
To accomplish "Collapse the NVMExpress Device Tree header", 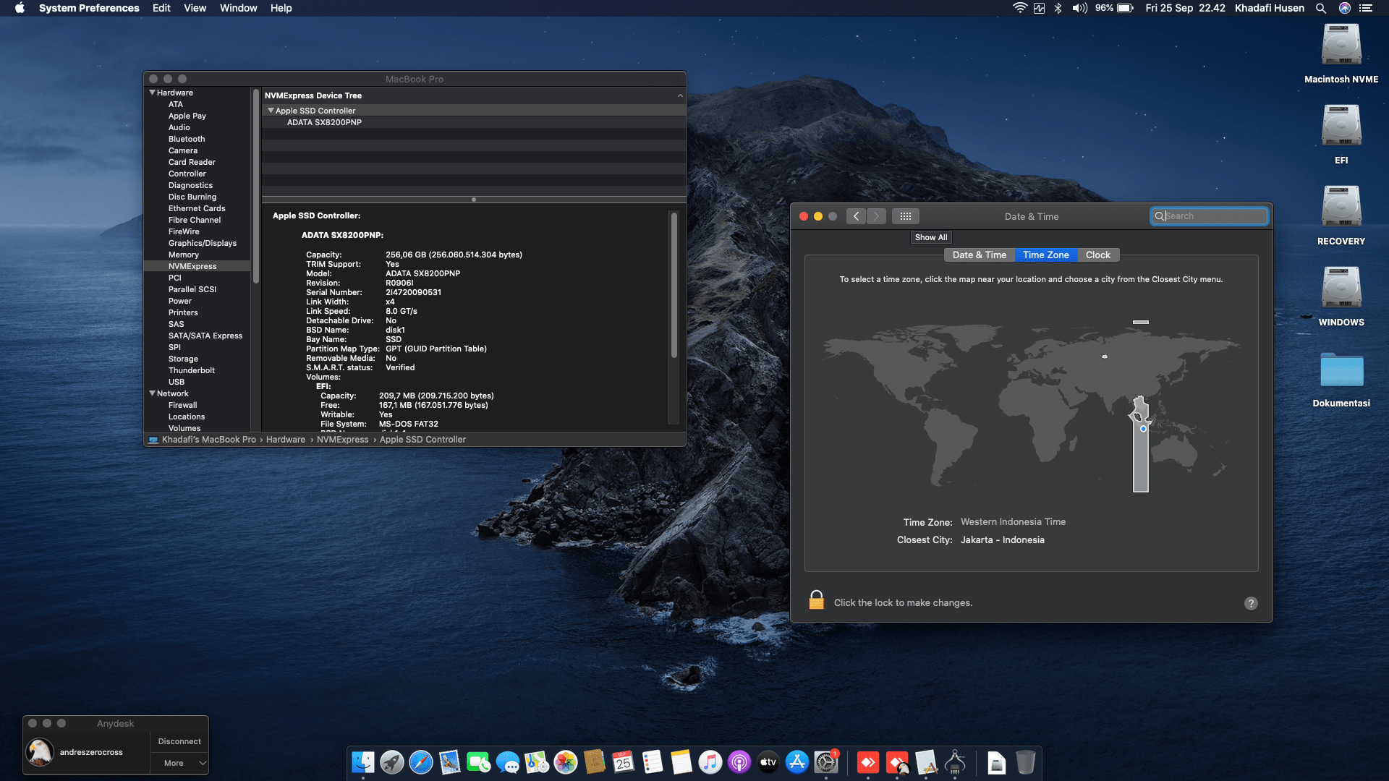I will pyautogui.click(x=680, y=95).
